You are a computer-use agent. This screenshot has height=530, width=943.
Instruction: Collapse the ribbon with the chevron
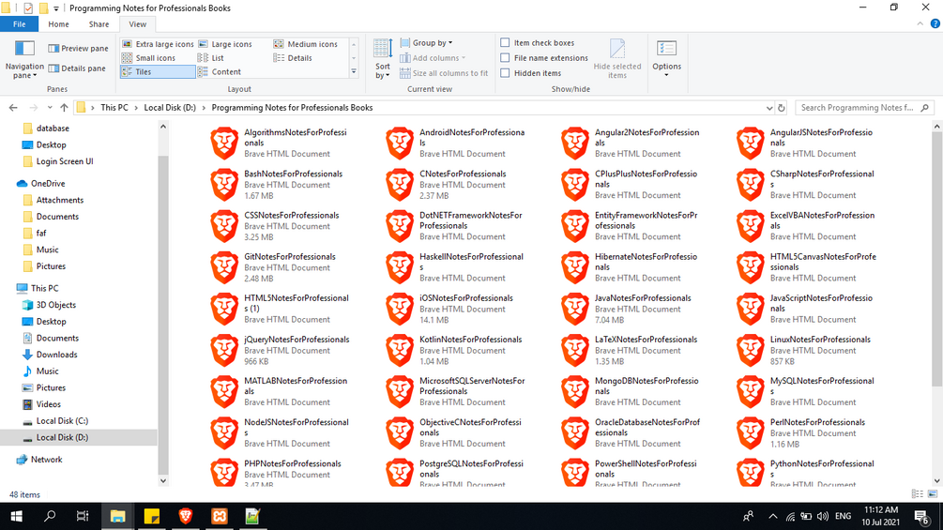[x=920, y=24]
